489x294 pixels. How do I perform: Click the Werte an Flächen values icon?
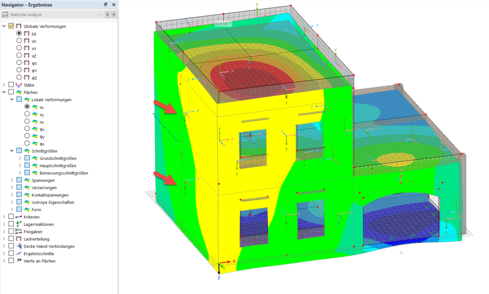[x=18, y=261]
